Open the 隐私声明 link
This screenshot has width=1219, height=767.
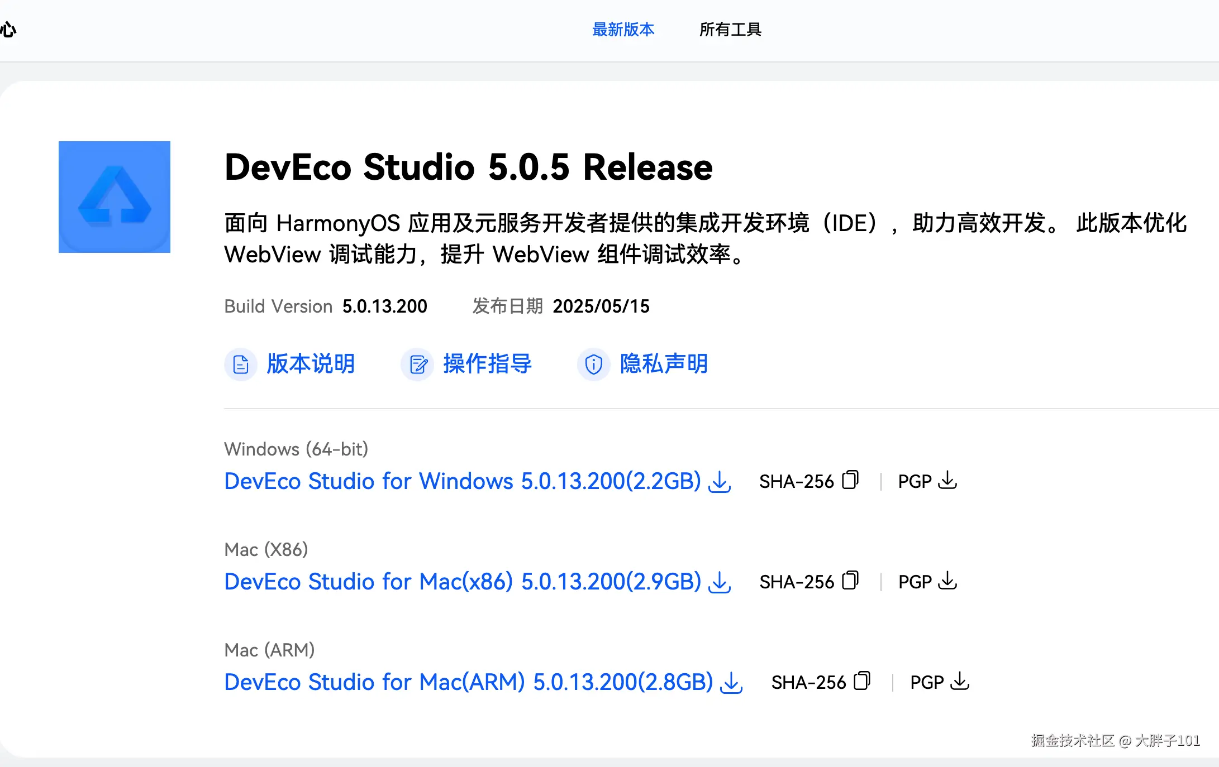click(x=664, y=364)
